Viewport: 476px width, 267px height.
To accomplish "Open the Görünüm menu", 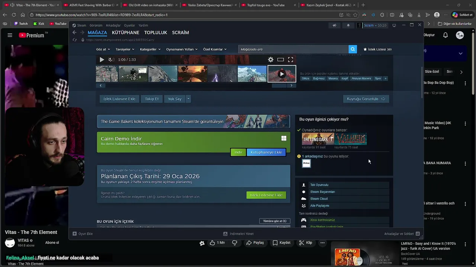I will [x=96, y=25].
